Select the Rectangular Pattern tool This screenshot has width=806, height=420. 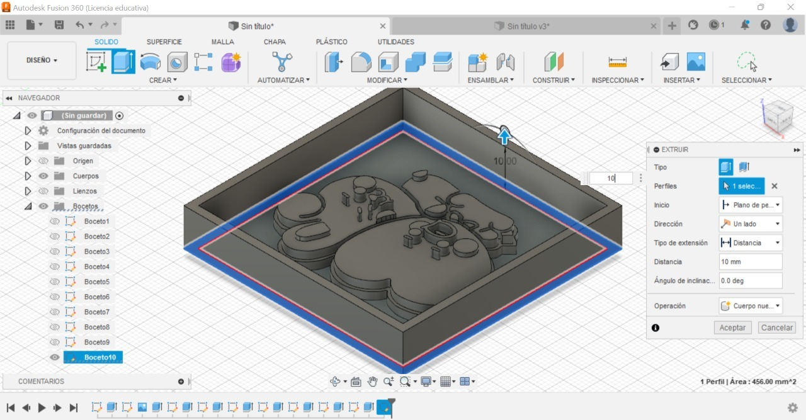[203, 62]
